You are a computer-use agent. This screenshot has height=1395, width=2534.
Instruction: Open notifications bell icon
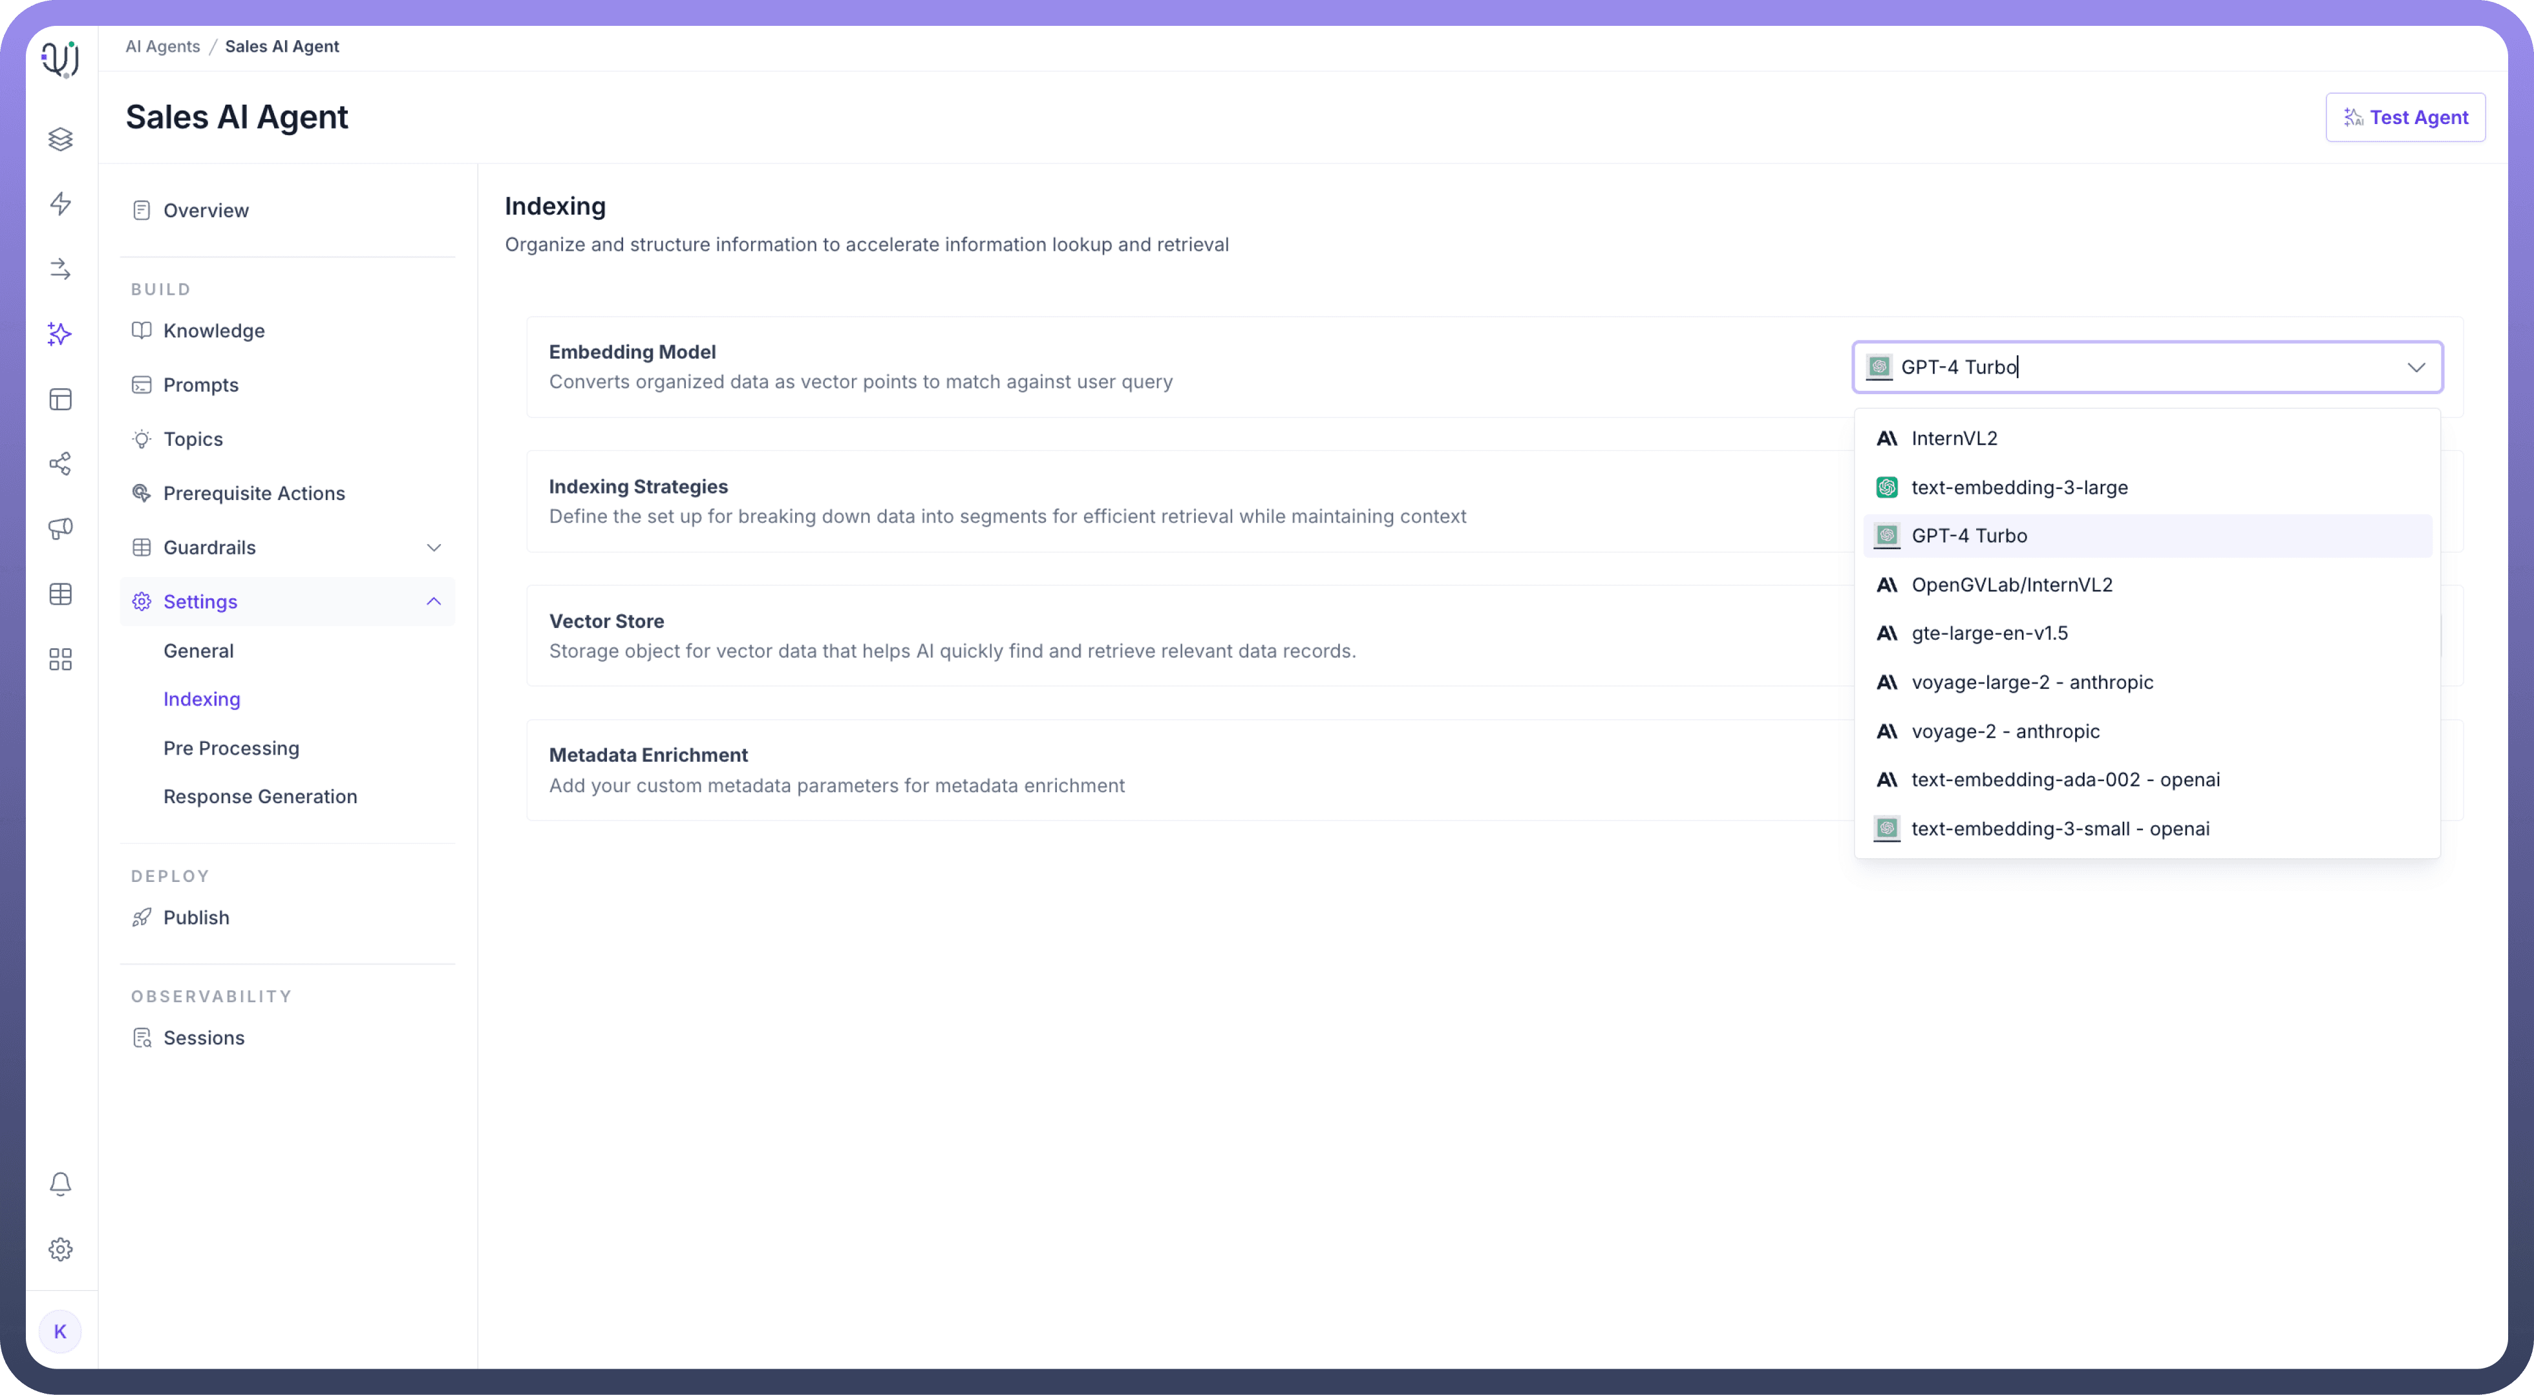60,1184
